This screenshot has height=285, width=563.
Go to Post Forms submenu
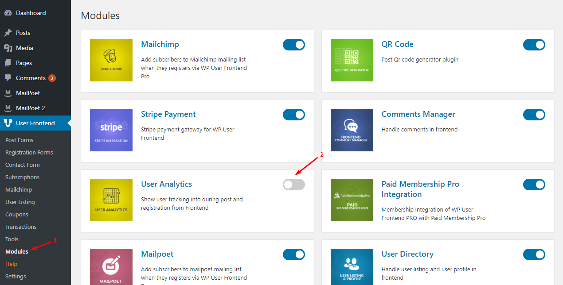click(19, 140)
